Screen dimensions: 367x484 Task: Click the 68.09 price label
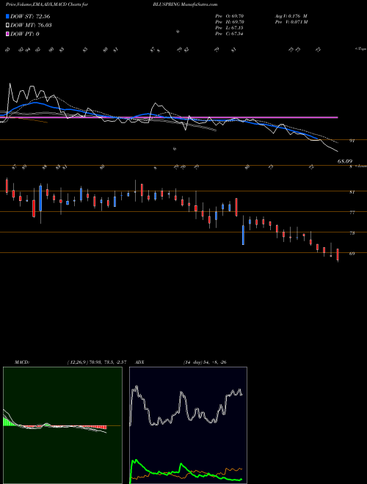pyautogui.click(x=345, y=161)
